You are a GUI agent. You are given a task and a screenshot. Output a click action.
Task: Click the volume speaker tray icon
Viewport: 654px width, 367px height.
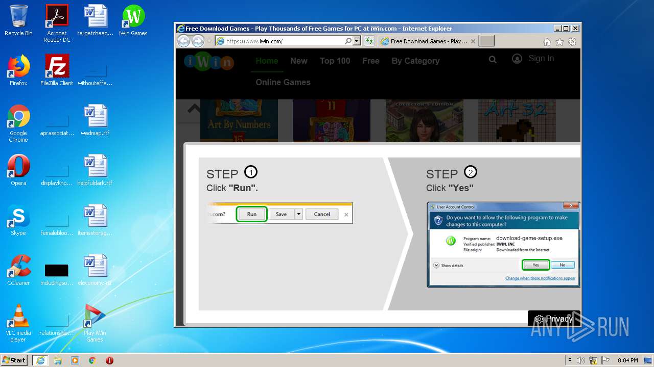coord(581,360)
